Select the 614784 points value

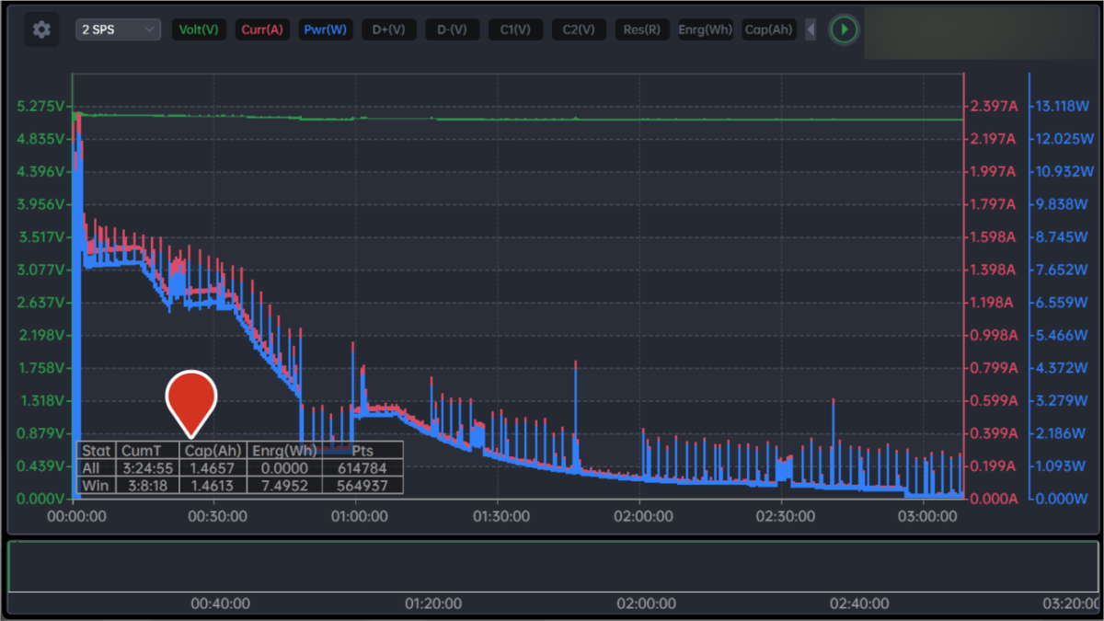tap(362, 467)
